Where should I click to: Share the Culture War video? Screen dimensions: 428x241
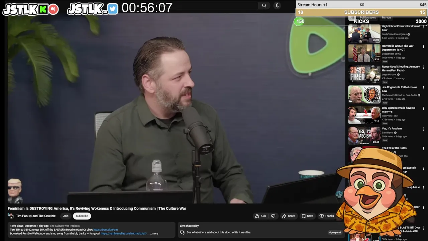(288, 216)
